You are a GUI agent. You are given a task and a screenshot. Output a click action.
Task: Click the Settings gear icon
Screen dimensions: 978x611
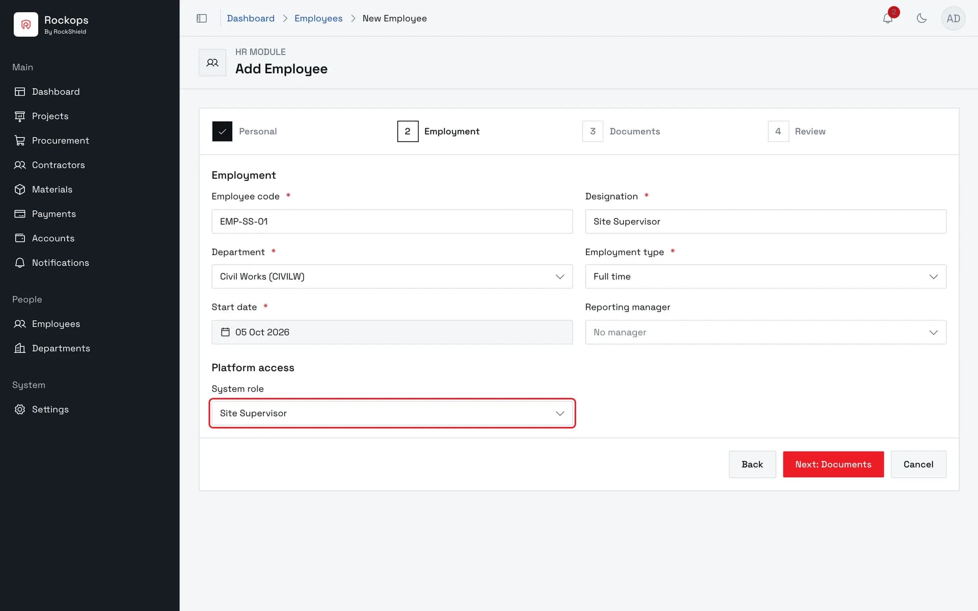20,409
